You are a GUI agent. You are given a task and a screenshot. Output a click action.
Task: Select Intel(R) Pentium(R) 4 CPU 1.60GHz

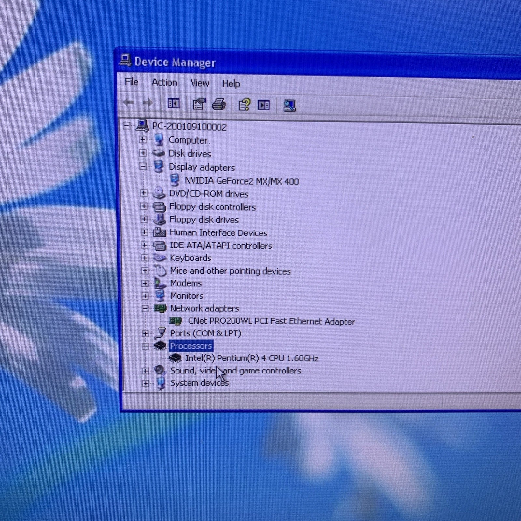pyautogui.click(x=252, y=358)
